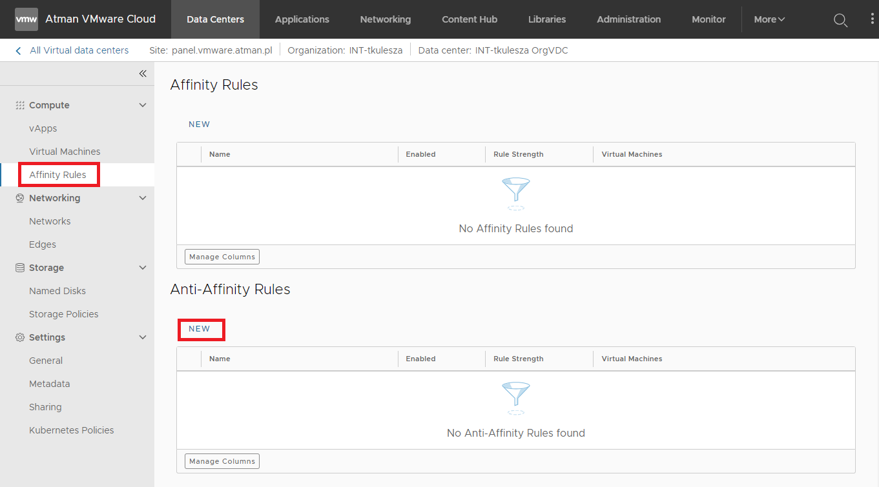Collapse the sidebar with double-chevron icon
Screen dimensions: 879x487
(x=143, y=74)
